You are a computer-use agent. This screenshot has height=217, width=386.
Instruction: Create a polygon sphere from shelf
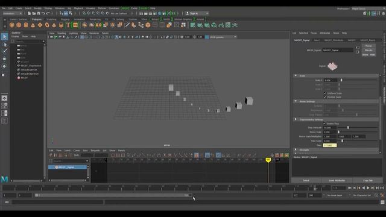coord(11,25)
